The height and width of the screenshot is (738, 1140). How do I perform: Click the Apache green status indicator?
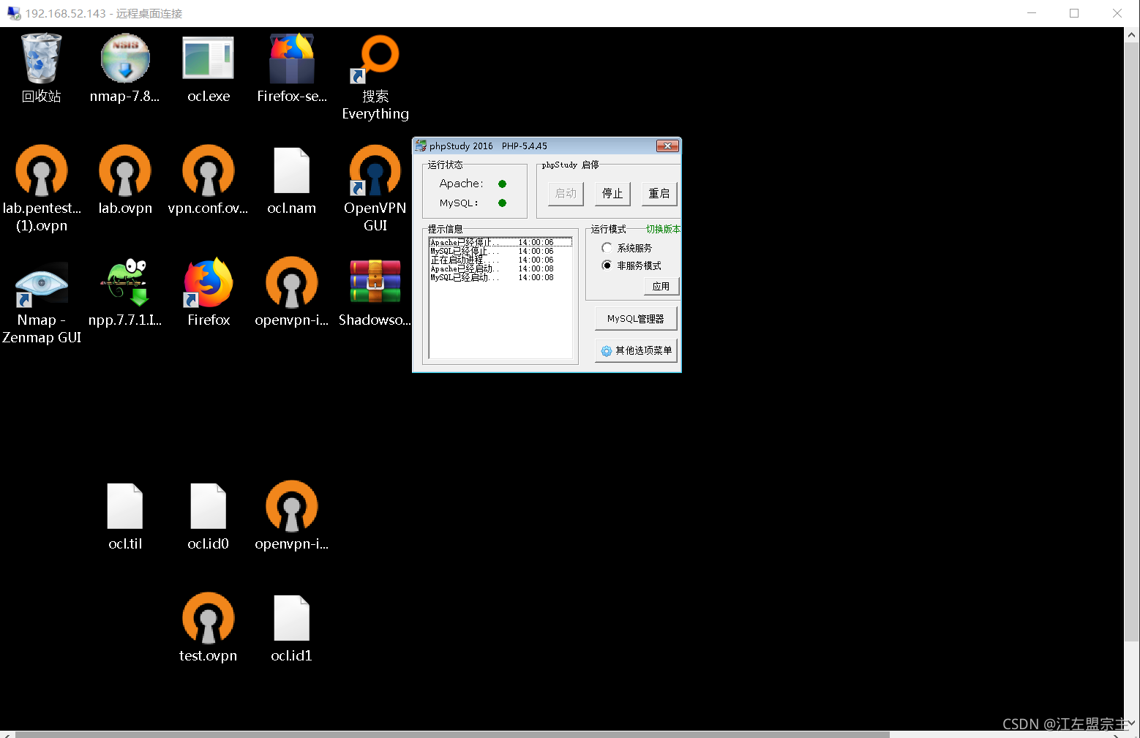pyautogui.click(x=502, y=184)
